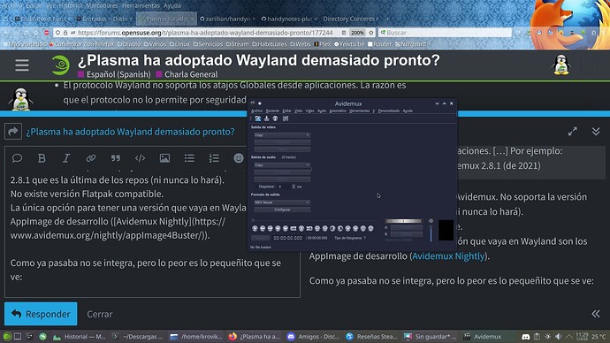Screen dimensions: 610x343
Task: Open the Plex bookmark
Action: tap(323, 44)
